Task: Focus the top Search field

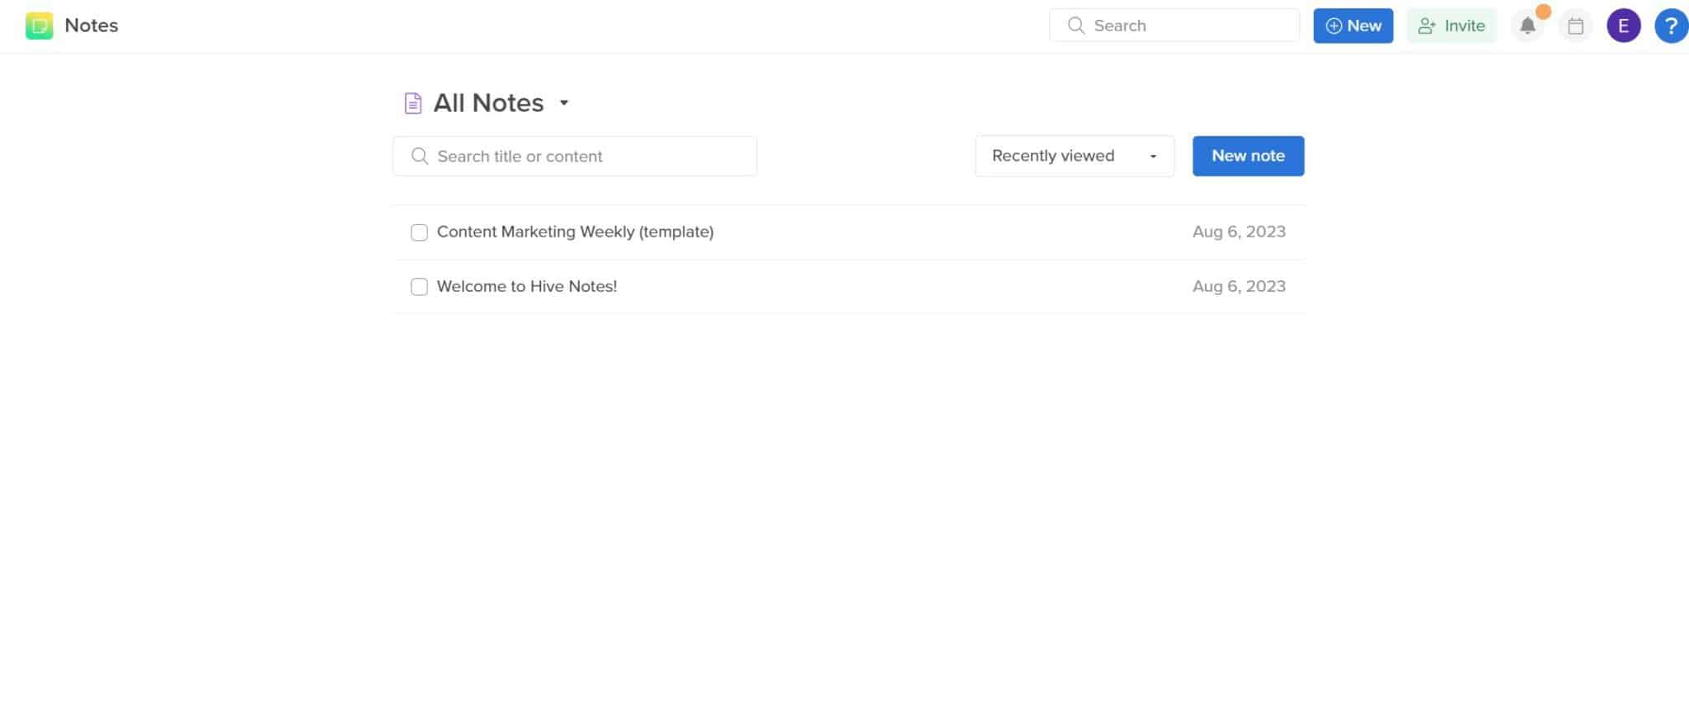Action: click(x=1174, y=26)
